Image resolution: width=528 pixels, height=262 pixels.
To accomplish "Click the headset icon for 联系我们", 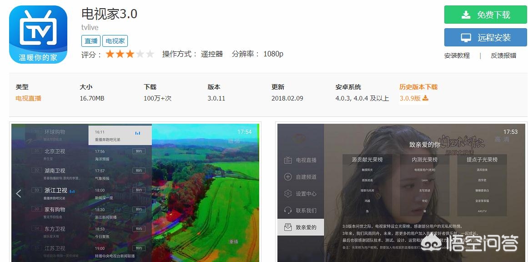I will [287, 211].
